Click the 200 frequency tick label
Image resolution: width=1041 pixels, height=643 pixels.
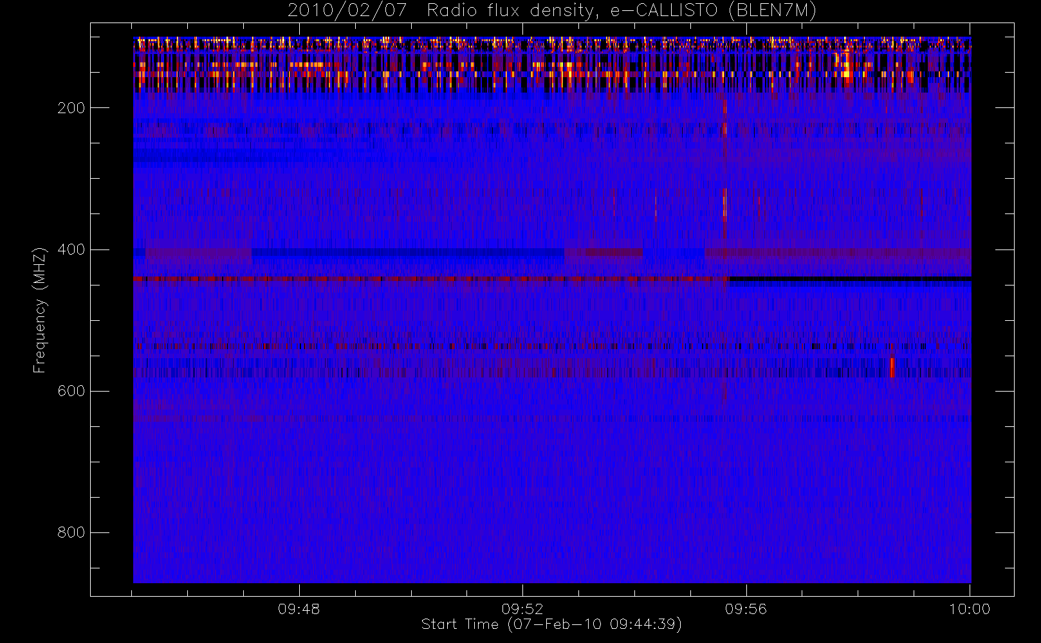click(71, 108)
